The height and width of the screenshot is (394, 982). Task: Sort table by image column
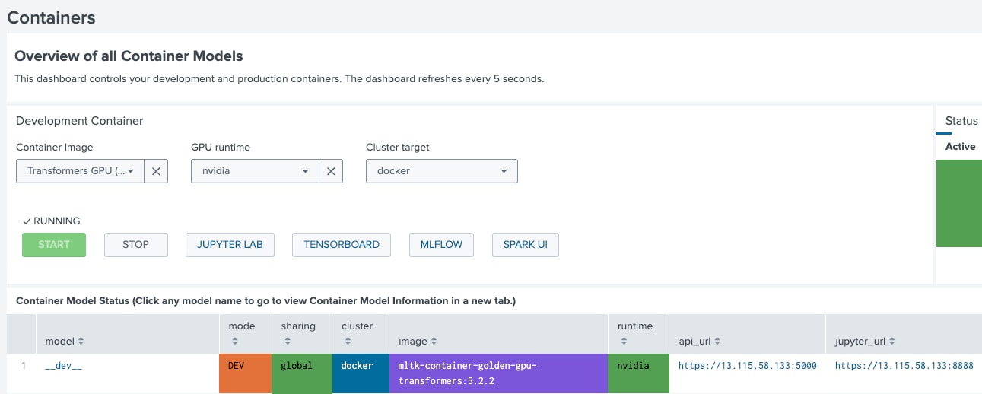point(417,342)
